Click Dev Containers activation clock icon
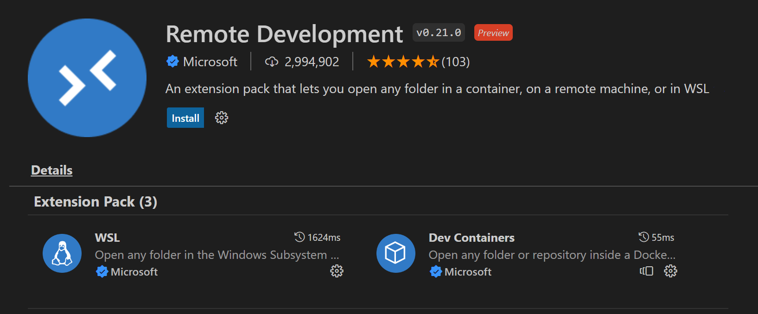This screenshot has width=758, height=314. pyautogui.click(x=643, y=237)
